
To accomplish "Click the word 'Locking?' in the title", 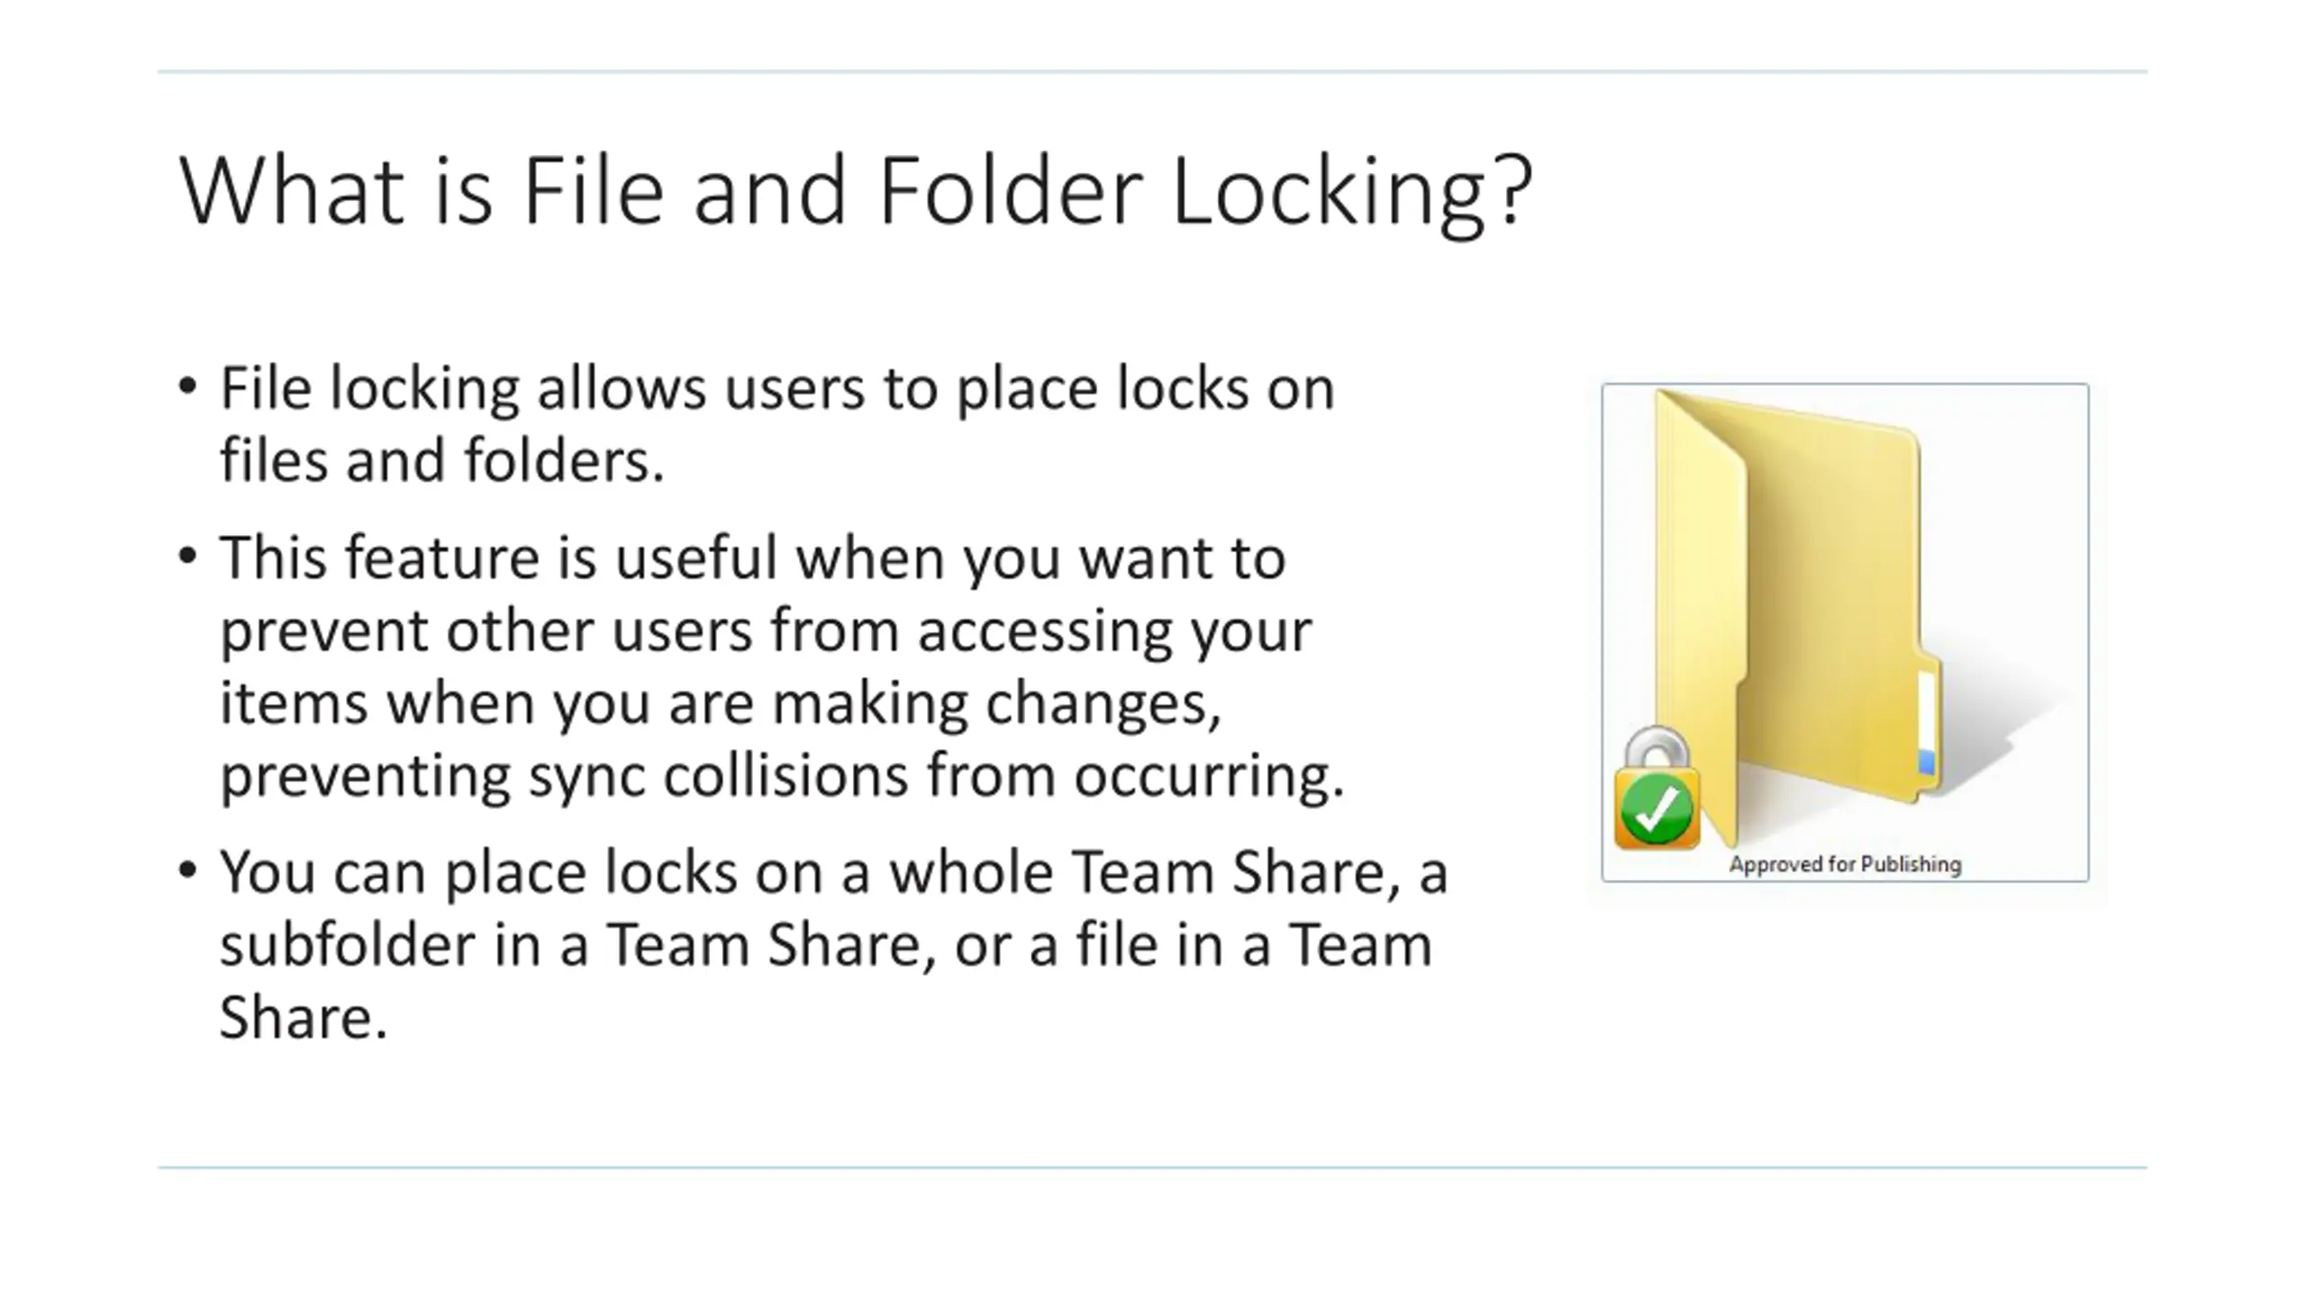I will tap(1351, 191).
